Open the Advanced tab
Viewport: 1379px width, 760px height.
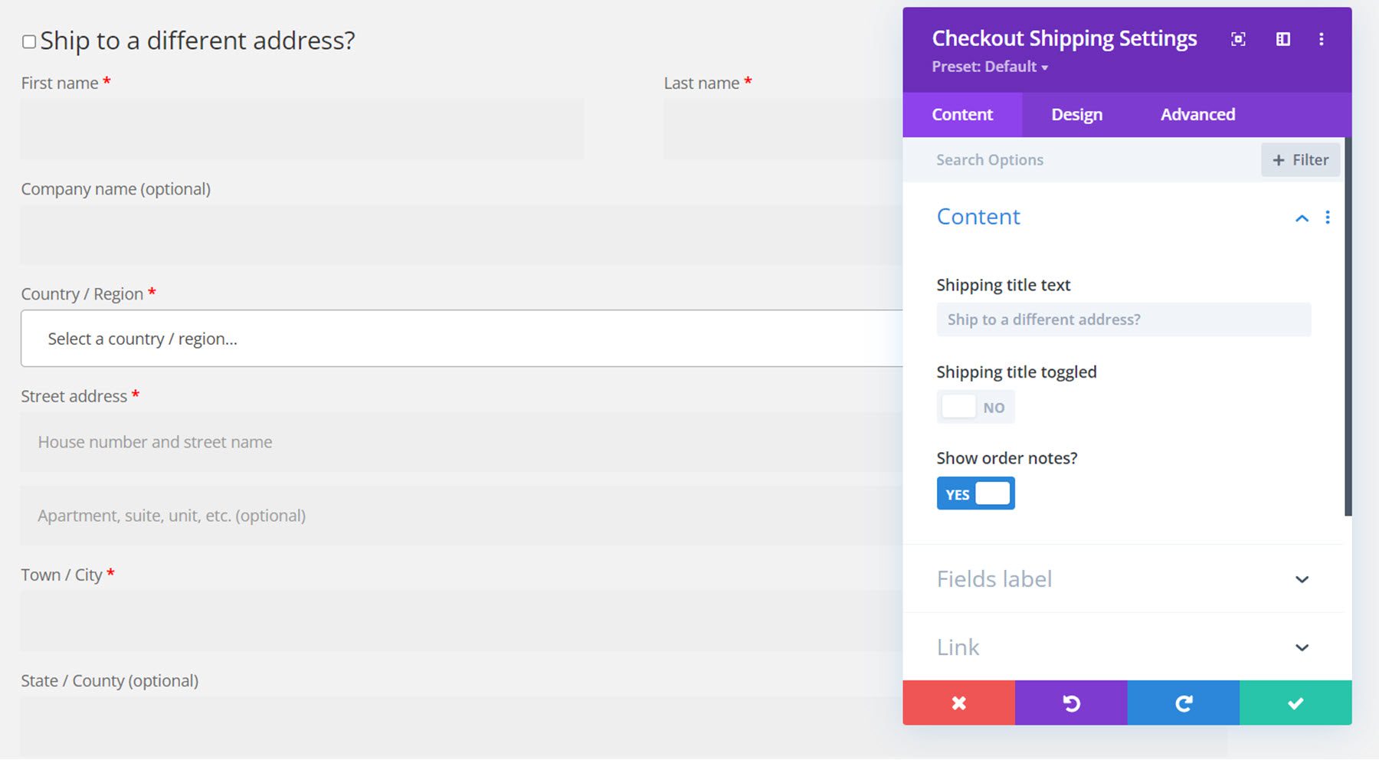click(1197, 114)
